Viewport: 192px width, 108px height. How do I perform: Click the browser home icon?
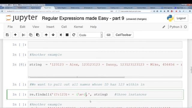coord(164,11)
